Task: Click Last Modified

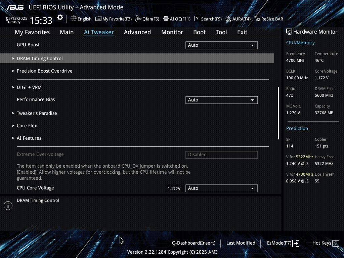Action: point(241,243)
